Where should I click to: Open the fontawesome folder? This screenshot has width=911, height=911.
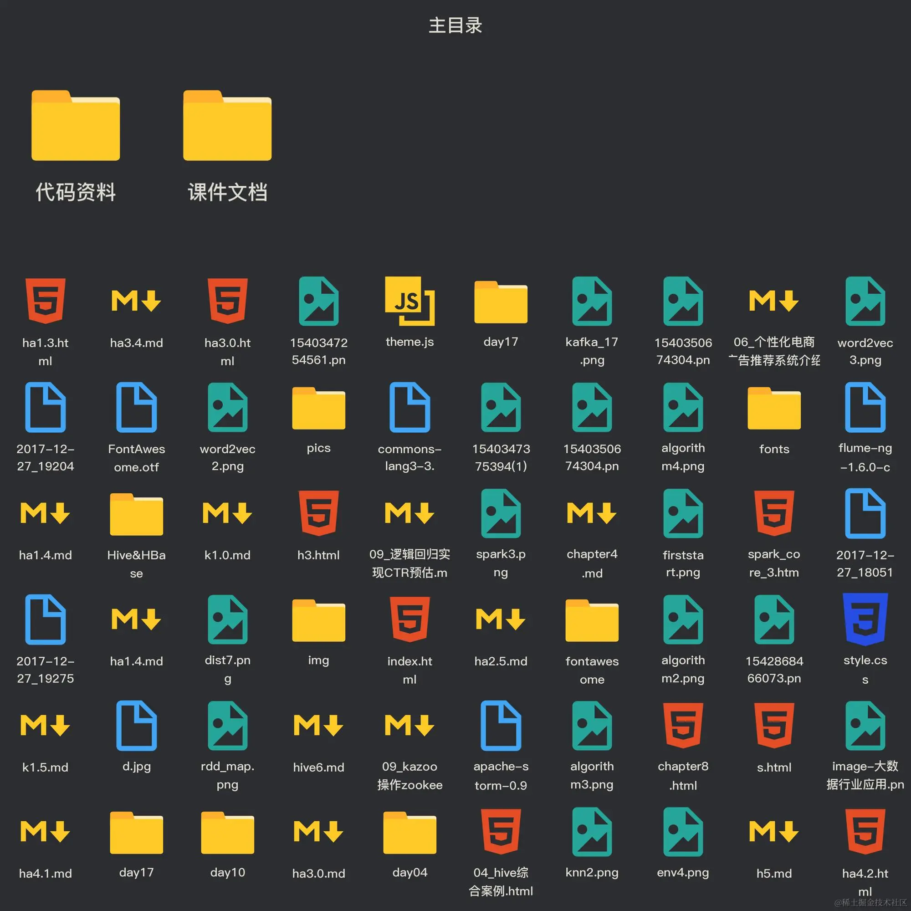[x=592, y=619]
